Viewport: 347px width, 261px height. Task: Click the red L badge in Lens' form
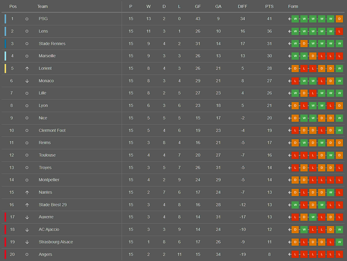point(339,31)
